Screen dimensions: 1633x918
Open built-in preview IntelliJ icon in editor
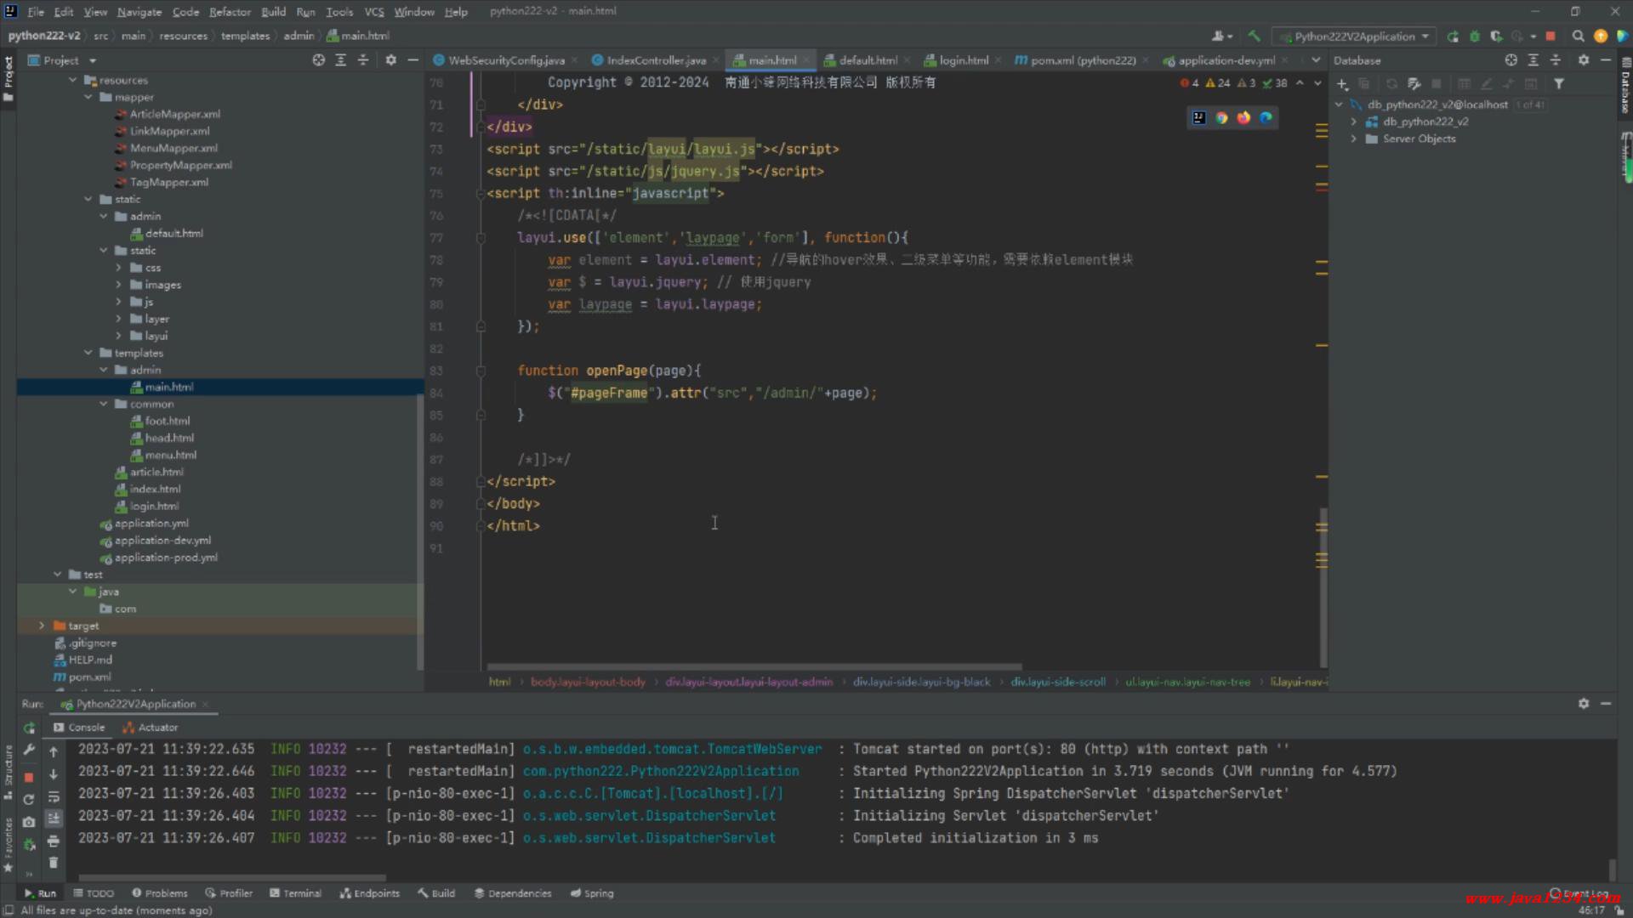1199,118
